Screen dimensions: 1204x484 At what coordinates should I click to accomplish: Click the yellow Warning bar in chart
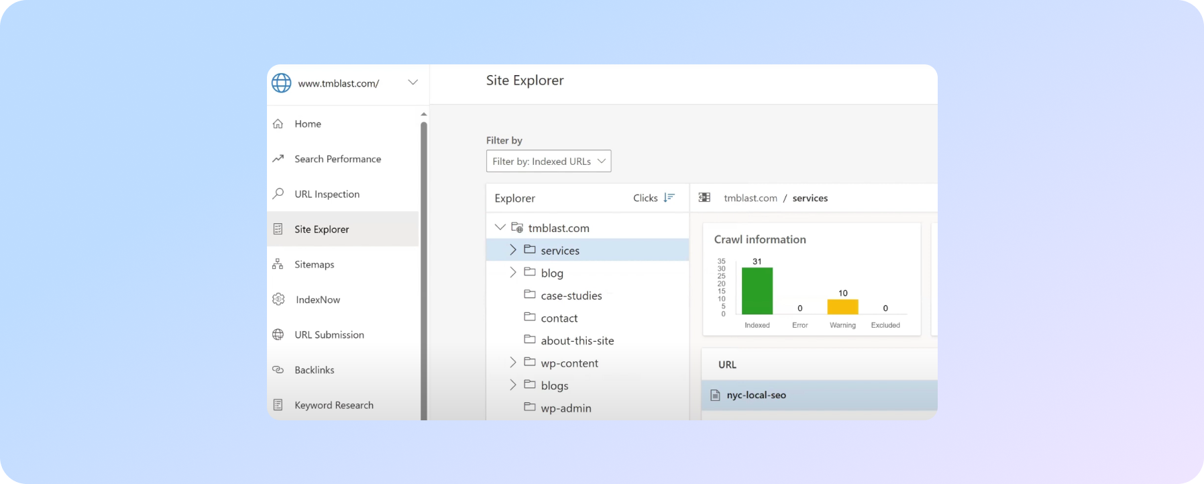tap(842, 307)
